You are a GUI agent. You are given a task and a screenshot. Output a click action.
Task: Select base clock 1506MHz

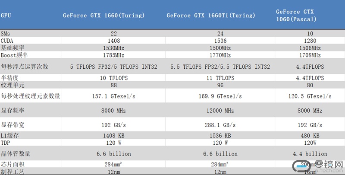coord(310,48)
